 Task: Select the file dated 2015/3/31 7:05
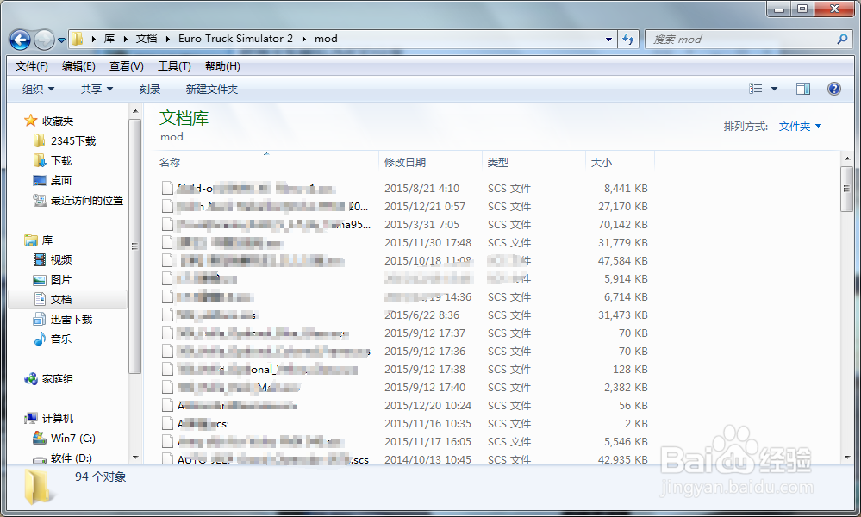pyautogui.click(x=404, y=225)
